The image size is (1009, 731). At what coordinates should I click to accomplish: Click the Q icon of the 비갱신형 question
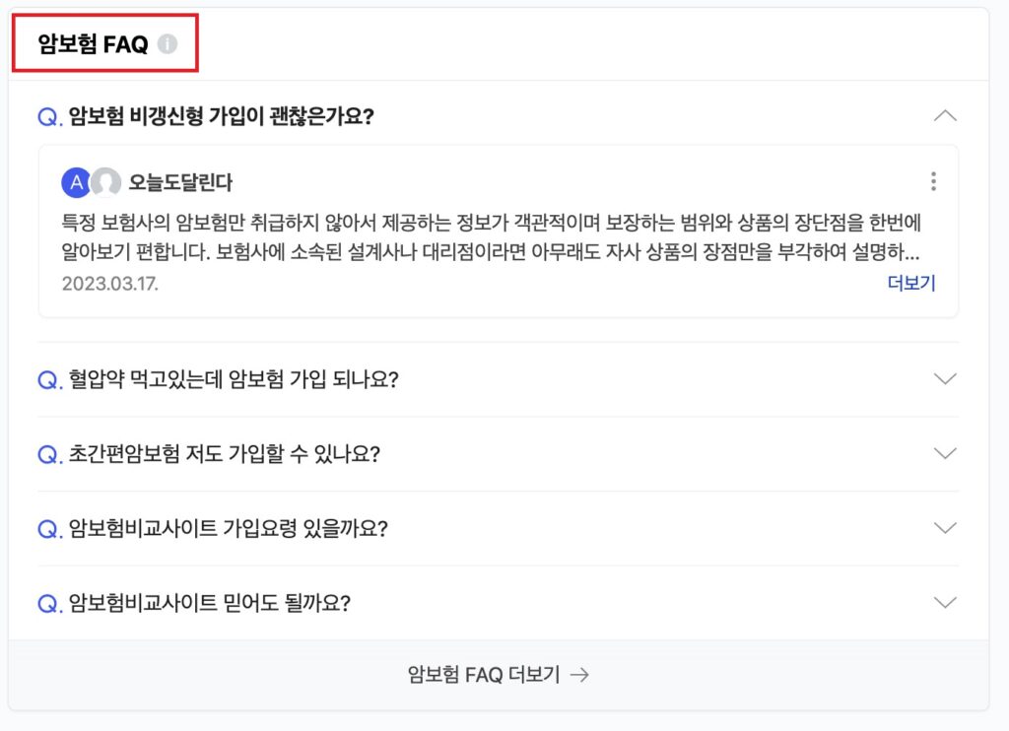tap(49, 117)
